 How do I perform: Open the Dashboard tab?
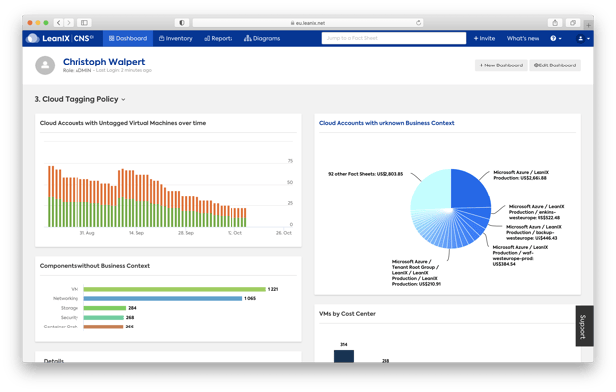(128, 38)
